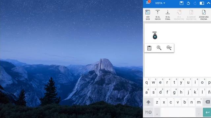The image size is (211, 118).
Task: Paste using the clipboard icon in popup
Action: pyautogui.click(x=149, y=48)
